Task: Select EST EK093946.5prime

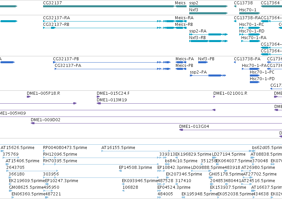Action: 123,184
